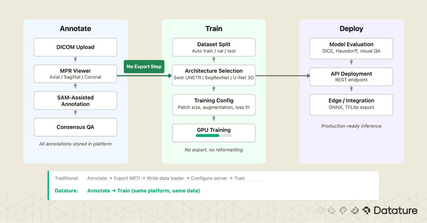Click the dark Datature logo mark

coord(366,210)
